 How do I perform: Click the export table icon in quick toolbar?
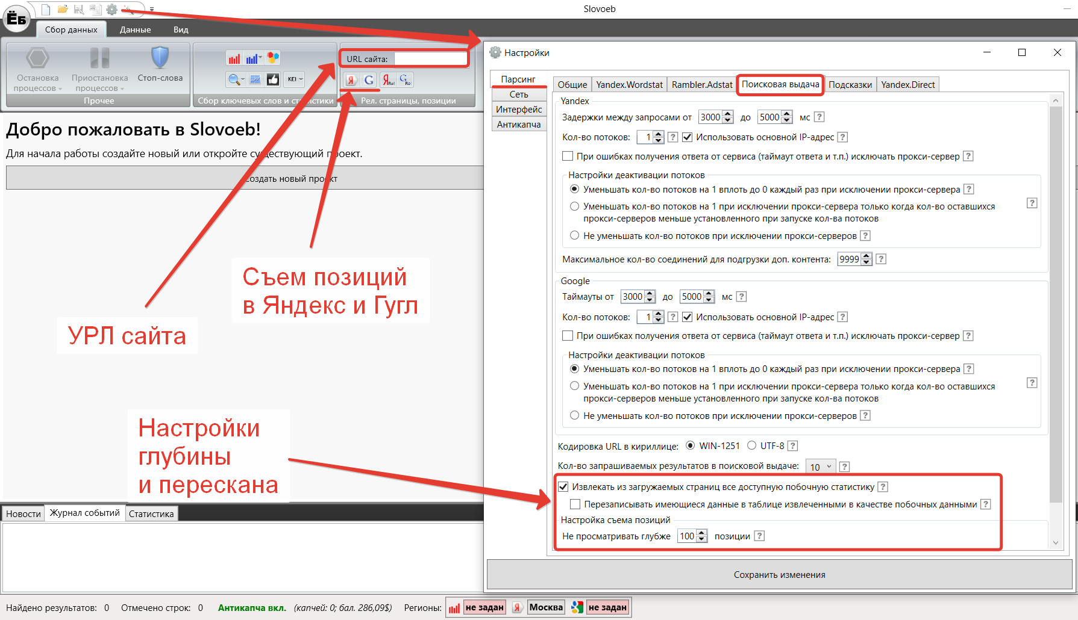click(x=95, y=9)
